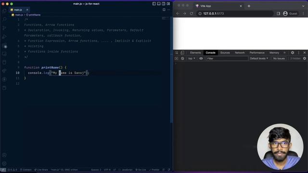Image resolution: width=308 pixels, height=173 pixels.
Task: Toggle the console sidebar
Action: 177,59
